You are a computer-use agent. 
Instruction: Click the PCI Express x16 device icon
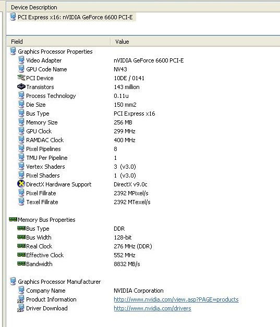coord(13,17)
